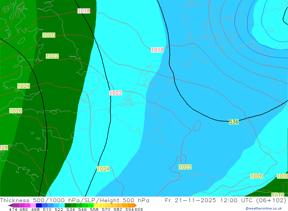288x211 pixels.
Task: Pick the light pink legend swatch
Action: [33, 206]
